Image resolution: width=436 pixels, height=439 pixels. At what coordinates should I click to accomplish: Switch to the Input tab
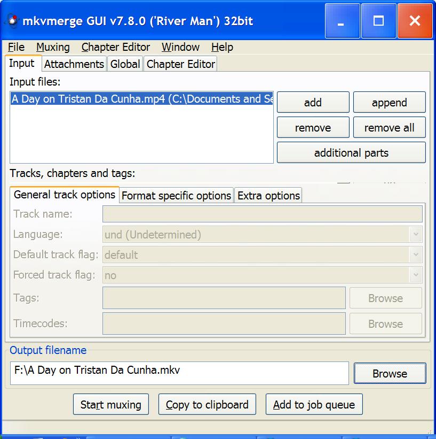pos(23,63)
